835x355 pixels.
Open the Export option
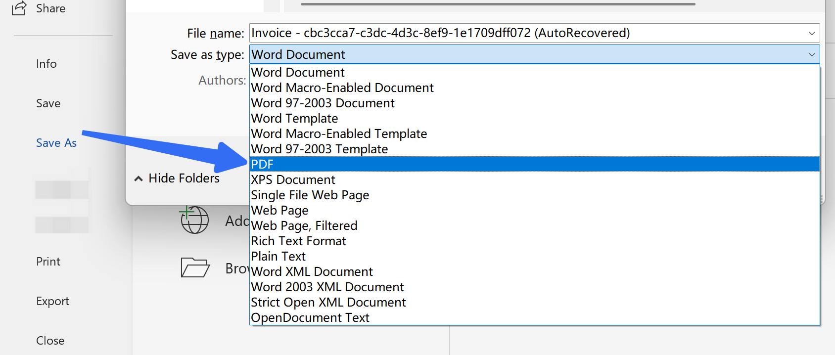point(52,301)
